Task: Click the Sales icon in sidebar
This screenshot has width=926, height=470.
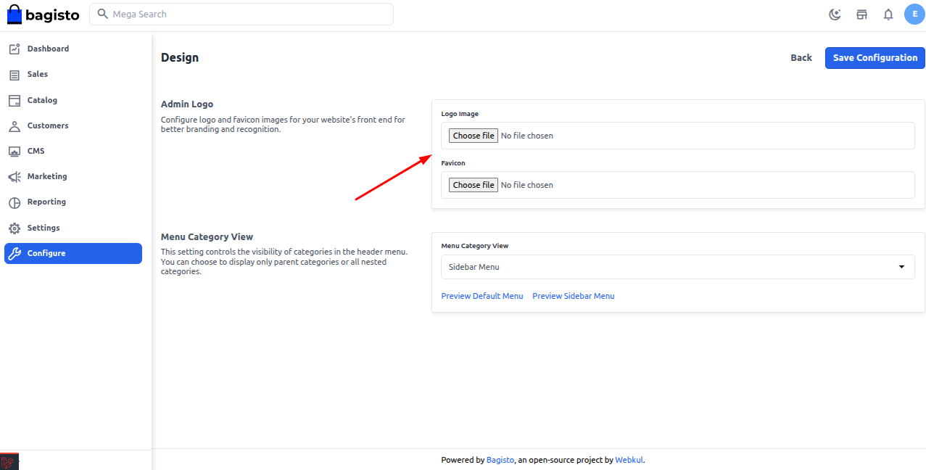Action: [15, 75]
